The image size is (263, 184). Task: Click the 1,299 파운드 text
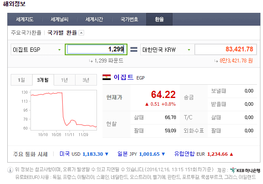pyautogui.click(x=109, y=61)
